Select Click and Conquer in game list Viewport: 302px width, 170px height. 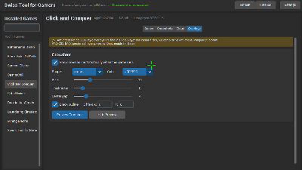21,84
